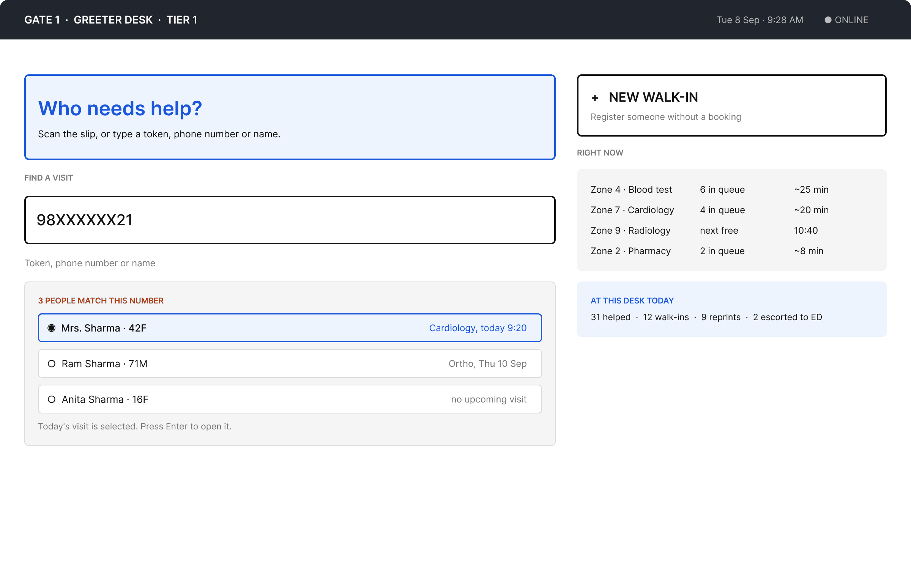
Task: Click the Ortho, Thu 10 Sep visit text
Action: coord(487,363)
